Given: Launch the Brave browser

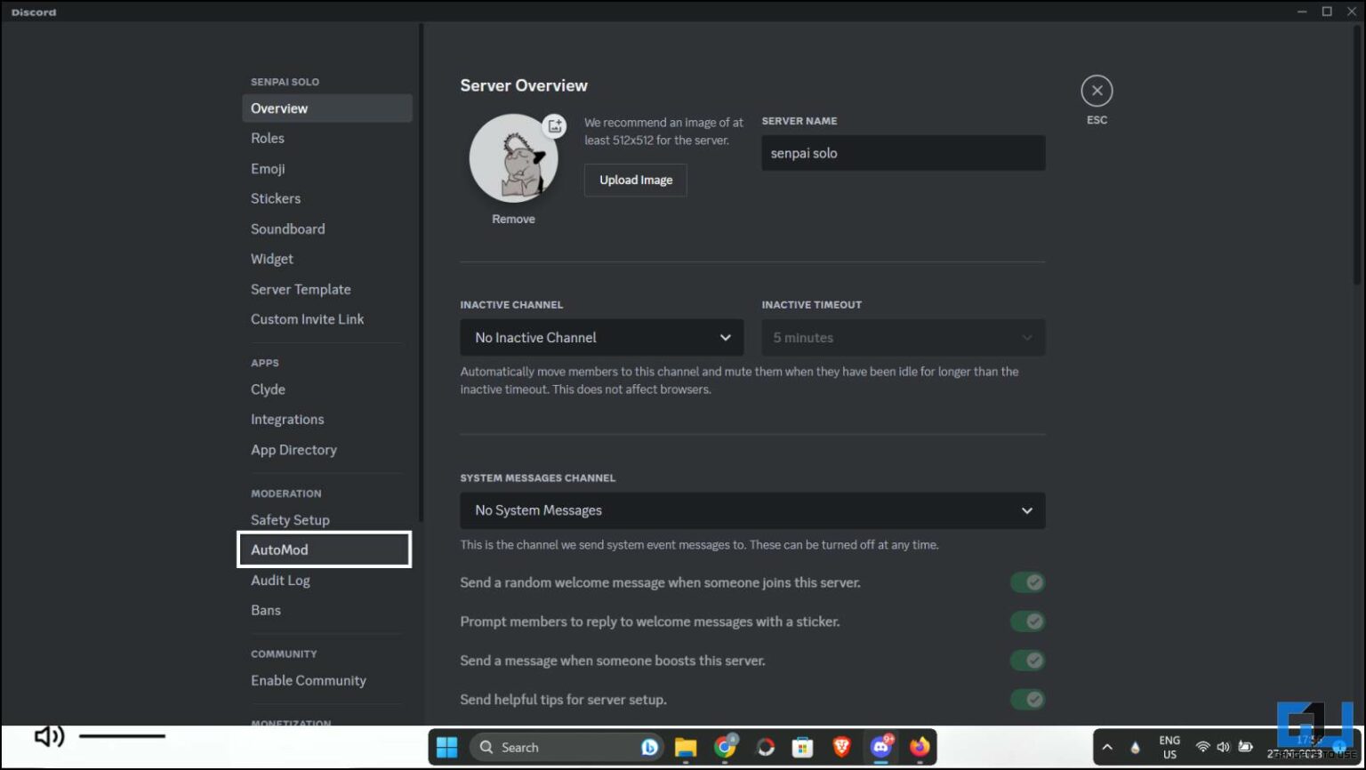Looking at the screenshot, I should 840,747.
